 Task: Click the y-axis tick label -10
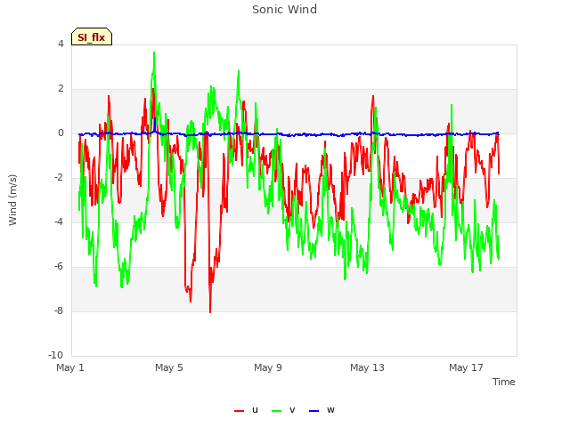coord(56,355)
